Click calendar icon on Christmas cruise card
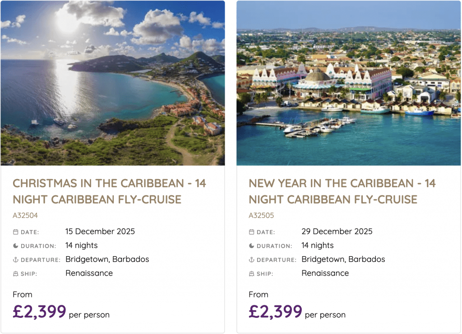Image resolution: width=462 pixels, height=334 pixels. tap(15, 232)
